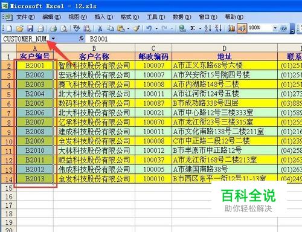Click the Insert Function fx icon
302x232 pixels.
coord(82,39)
